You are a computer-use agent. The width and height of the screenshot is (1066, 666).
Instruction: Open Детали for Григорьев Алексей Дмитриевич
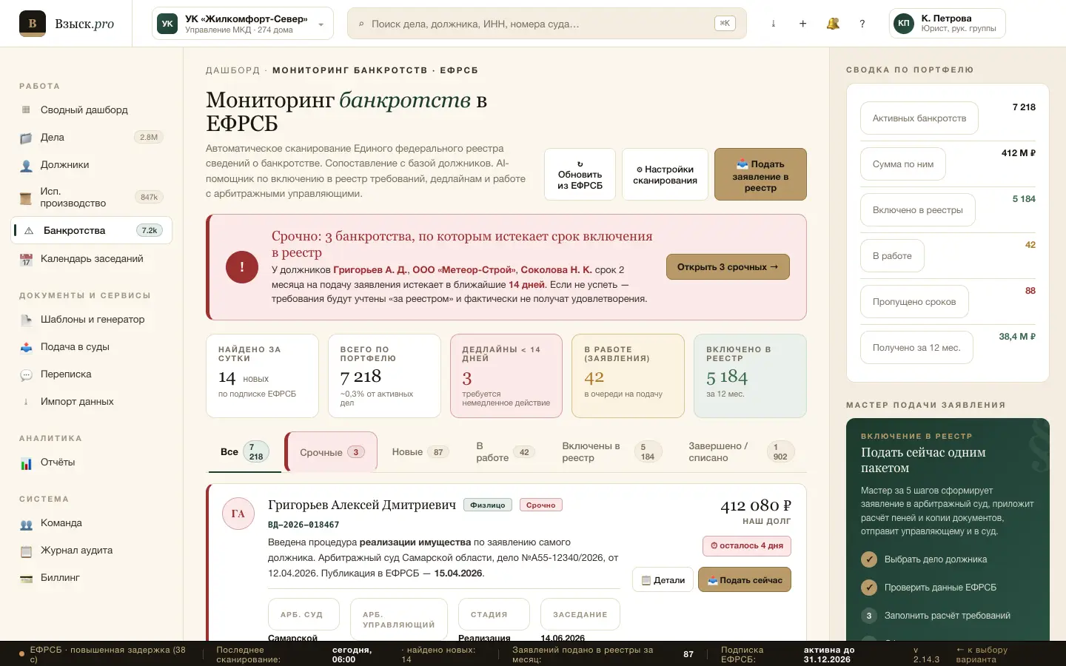[663, 580]
